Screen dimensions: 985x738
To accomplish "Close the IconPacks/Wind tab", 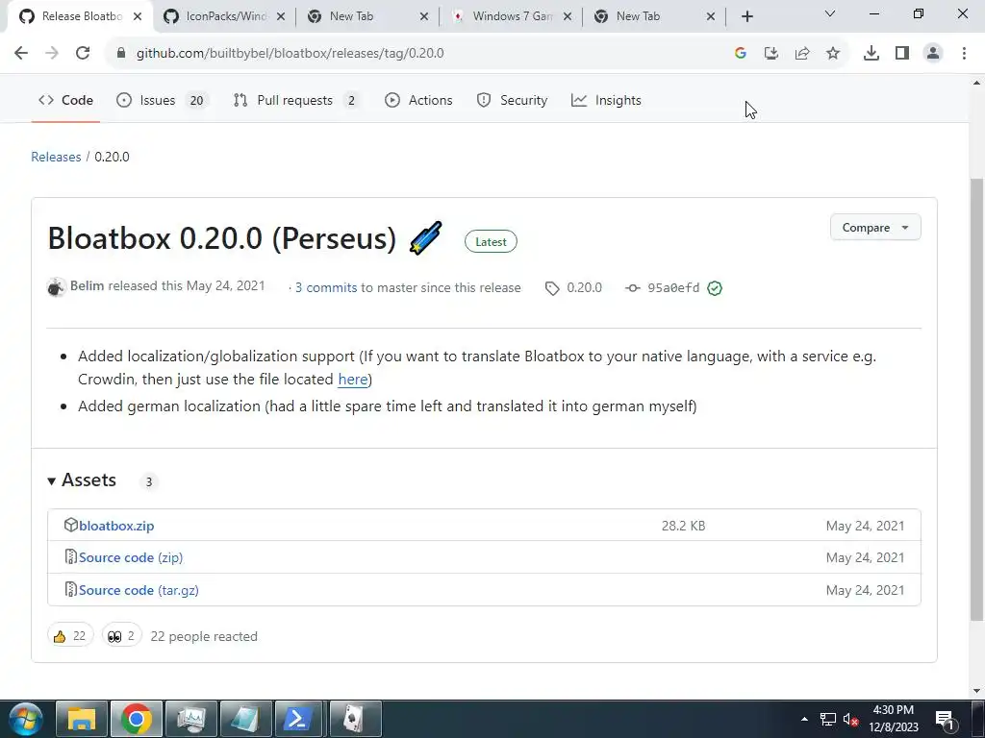I will 281,16.
